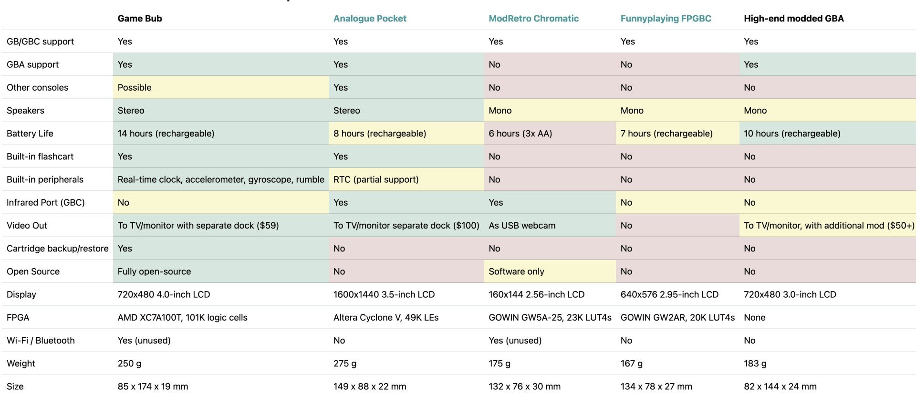
Task: Select the Infrared Port (GBC) label
Action: pos(45,202)
